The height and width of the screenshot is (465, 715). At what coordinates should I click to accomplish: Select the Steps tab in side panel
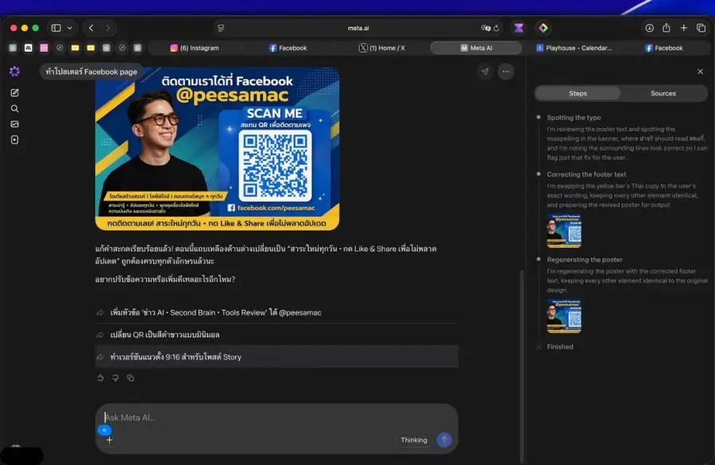(x=578, y=94)
